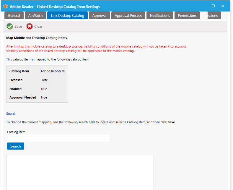
Task: Focus the Catalog Item text field
Action: coord(58,138)
